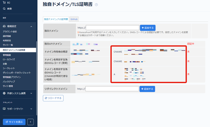Click the 環境設定 section icon
210x127 pixels.
[x=4, y=26]
